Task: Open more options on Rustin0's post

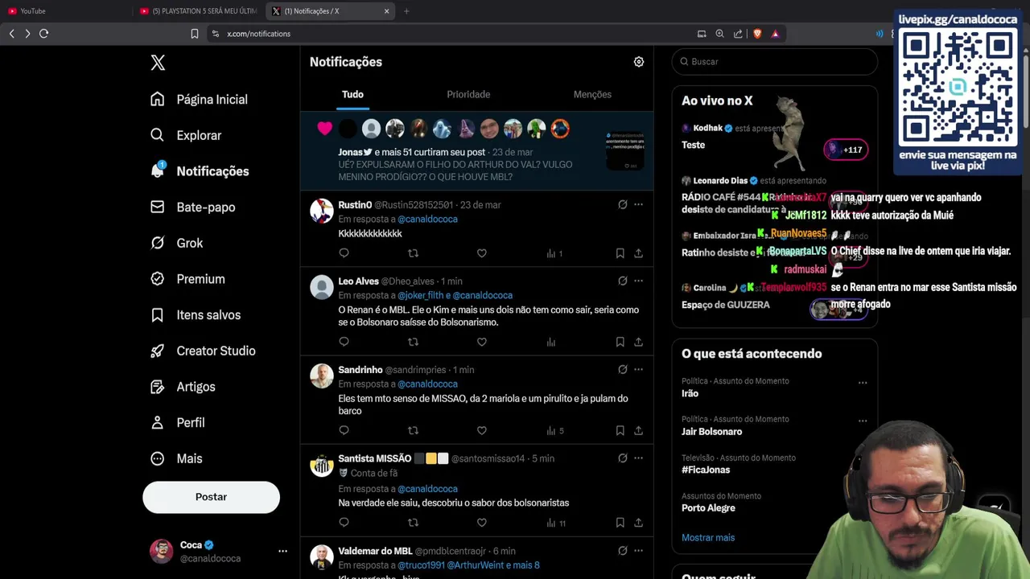Action: pos(638,204)
